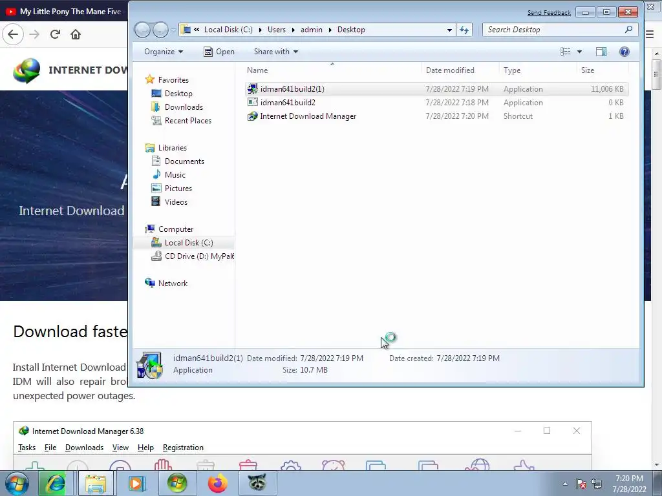Open Network in the navigation pane
The width and height of the screenshot is (662, 496).
click(173, 284)
